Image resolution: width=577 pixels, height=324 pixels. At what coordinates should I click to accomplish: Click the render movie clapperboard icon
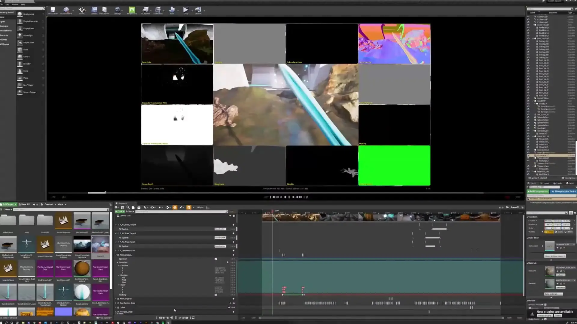139,208
